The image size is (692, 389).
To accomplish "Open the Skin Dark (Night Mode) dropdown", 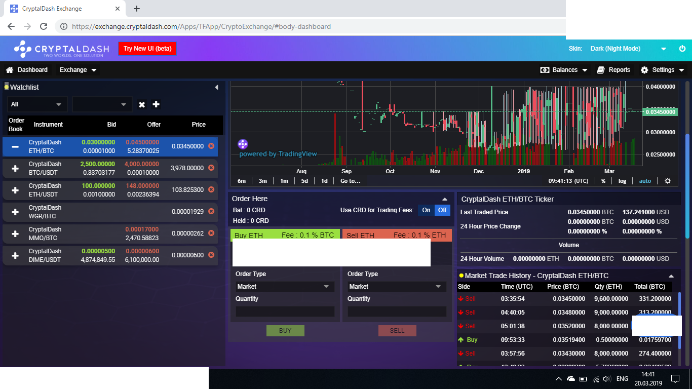I will [x=628, y=49].
